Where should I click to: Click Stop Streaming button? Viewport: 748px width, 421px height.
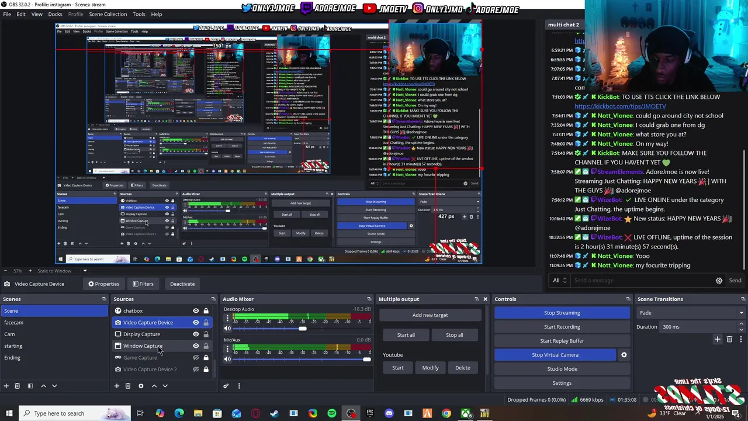coord(562,313)
